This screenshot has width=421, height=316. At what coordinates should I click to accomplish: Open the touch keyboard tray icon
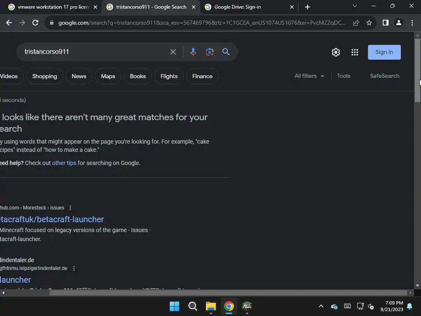[347, 306]
